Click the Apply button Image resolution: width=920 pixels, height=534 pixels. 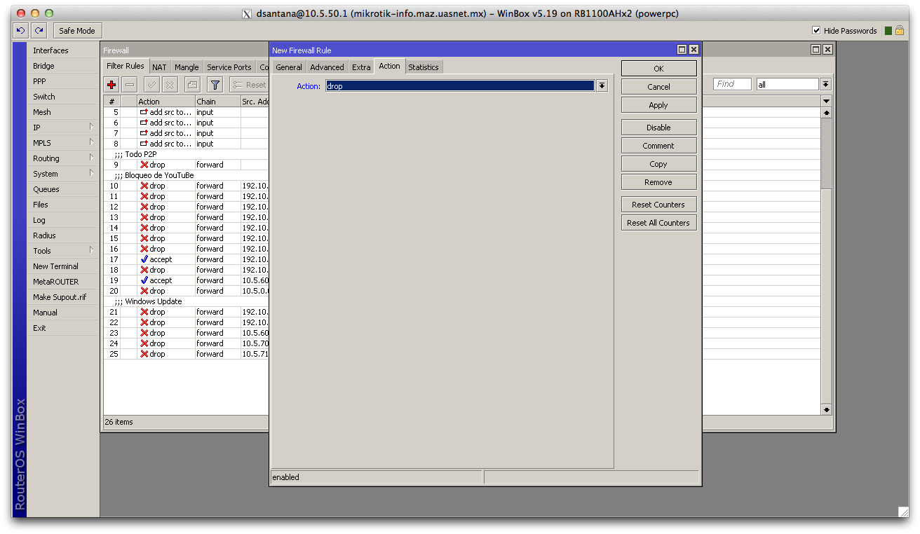tap(658, 105)
